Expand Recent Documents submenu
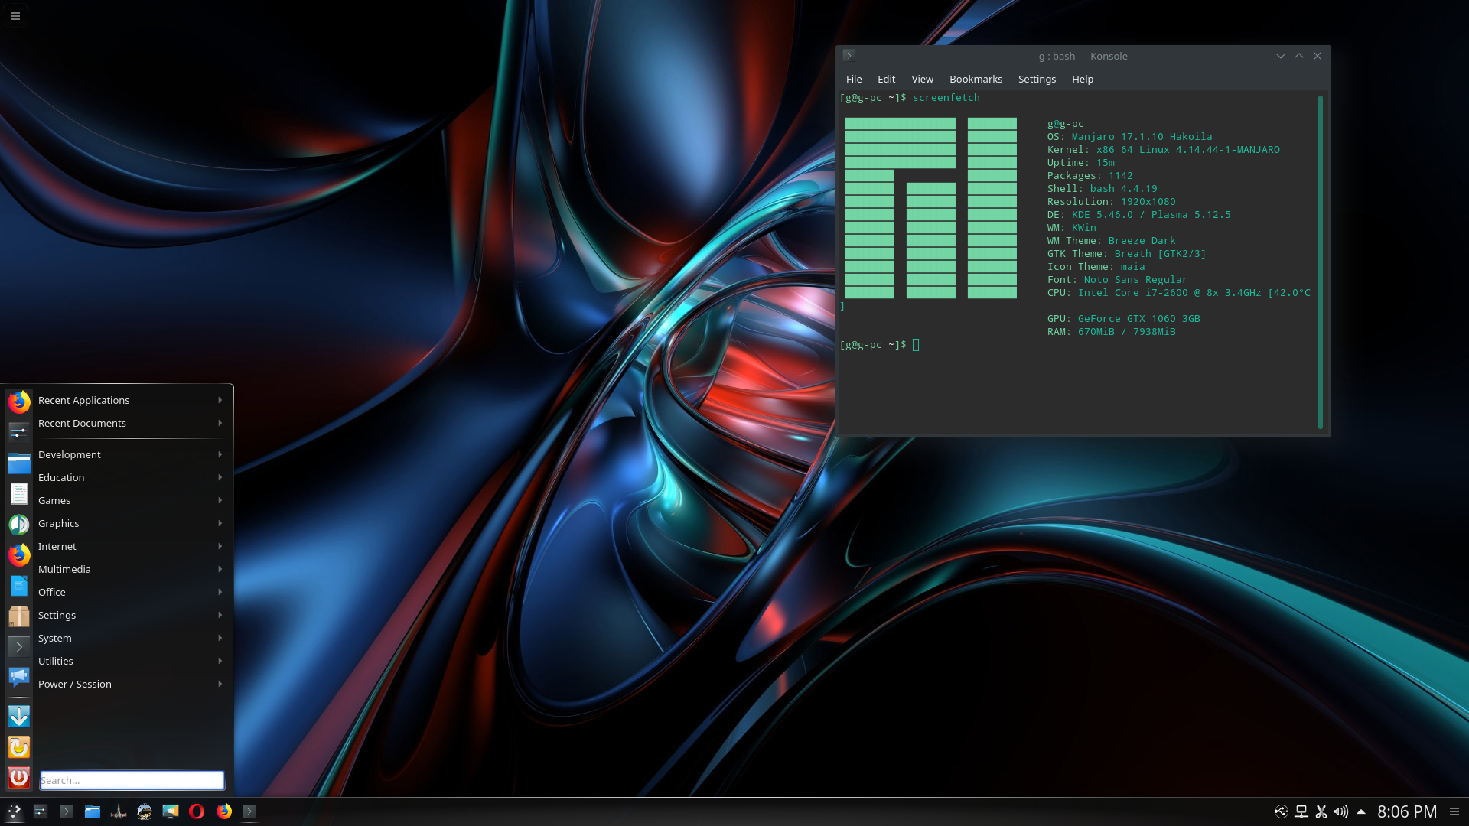This screenshot has height=826, width=1469. (131, 423)
